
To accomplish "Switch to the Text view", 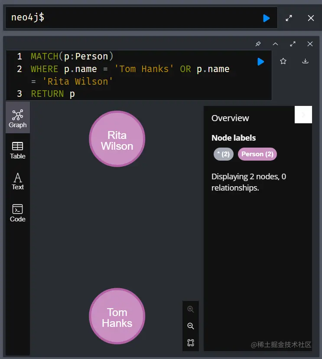I will [x=18, y=181].
